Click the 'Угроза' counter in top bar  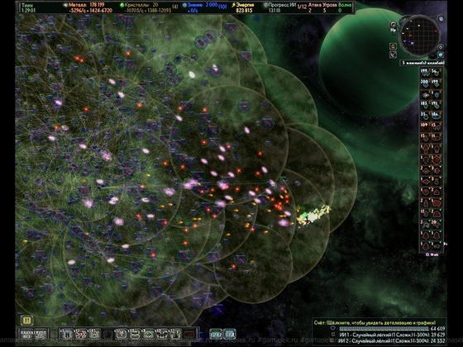pyautogui.click(x=330, y=7)
